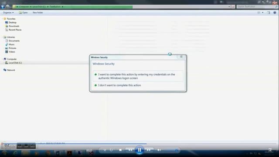Toggle repeat in the media player

pyautogui.click(x=111, y=150)
